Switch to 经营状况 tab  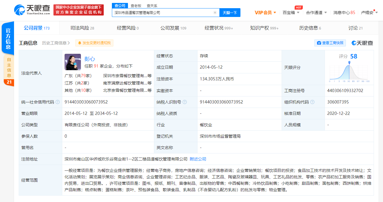(x=219, y=28)
